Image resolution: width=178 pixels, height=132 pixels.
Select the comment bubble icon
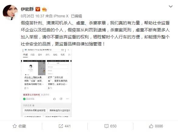(106, 126)
